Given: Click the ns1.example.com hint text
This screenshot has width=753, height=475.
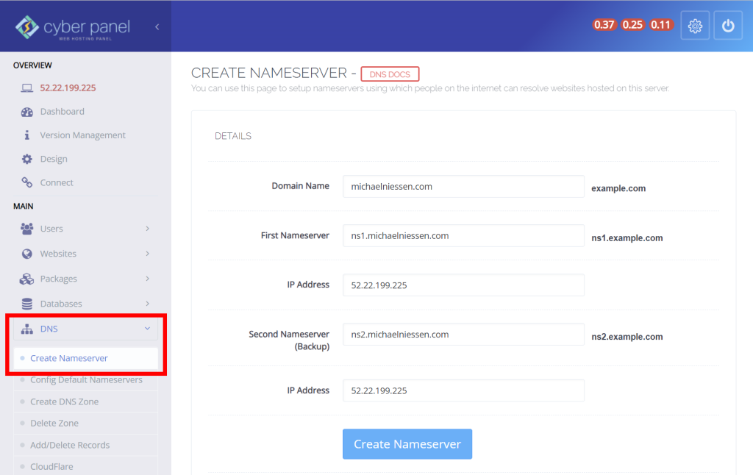Looking at the screenshot, I should pyautogui.click(x=627, y=238).
